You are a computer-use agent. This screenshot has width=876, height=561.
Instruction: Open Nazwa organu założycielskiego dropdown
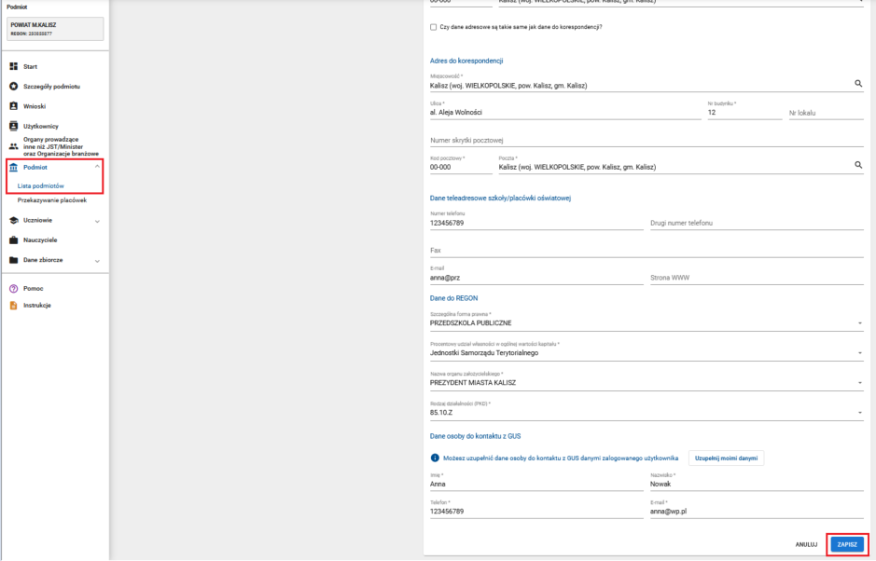pos(858,382)
